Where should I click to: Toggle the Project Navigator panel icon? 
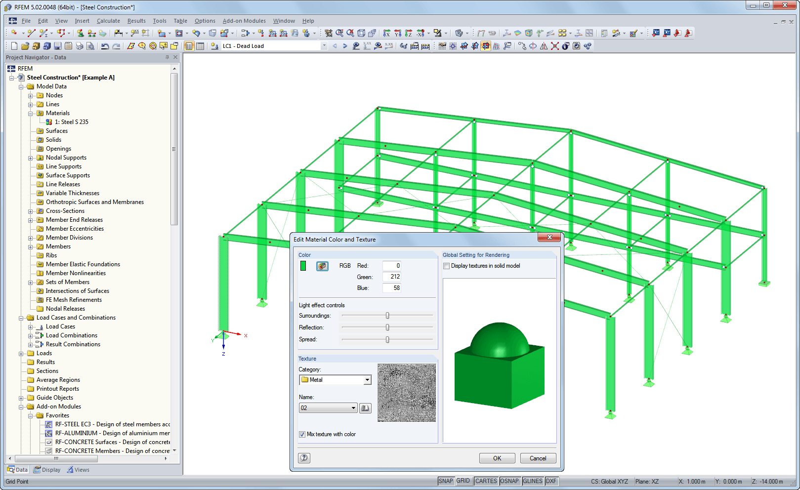pyautogui.click(x=189, y=46)
